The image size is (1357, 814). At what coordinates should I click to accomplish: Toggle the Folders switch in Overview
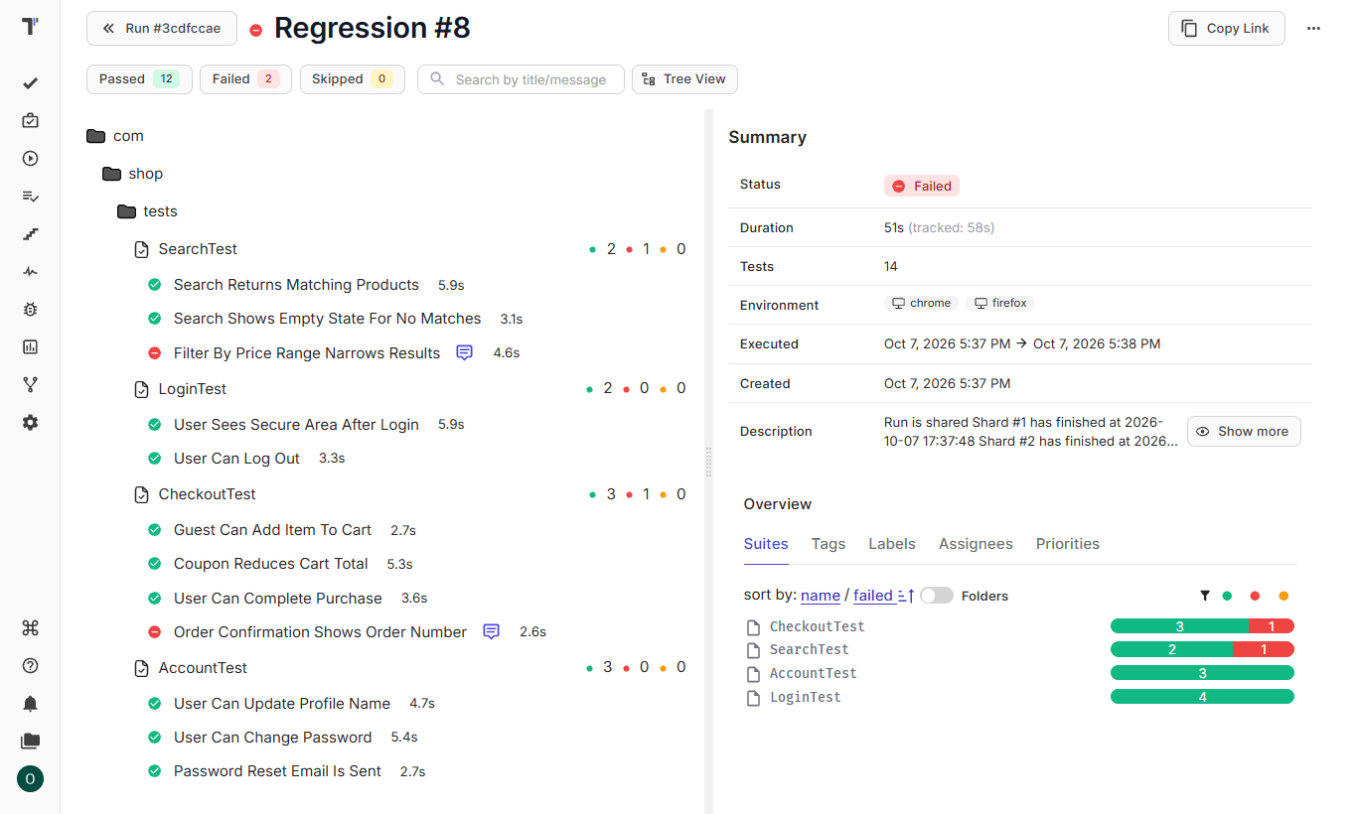point(937,596)
